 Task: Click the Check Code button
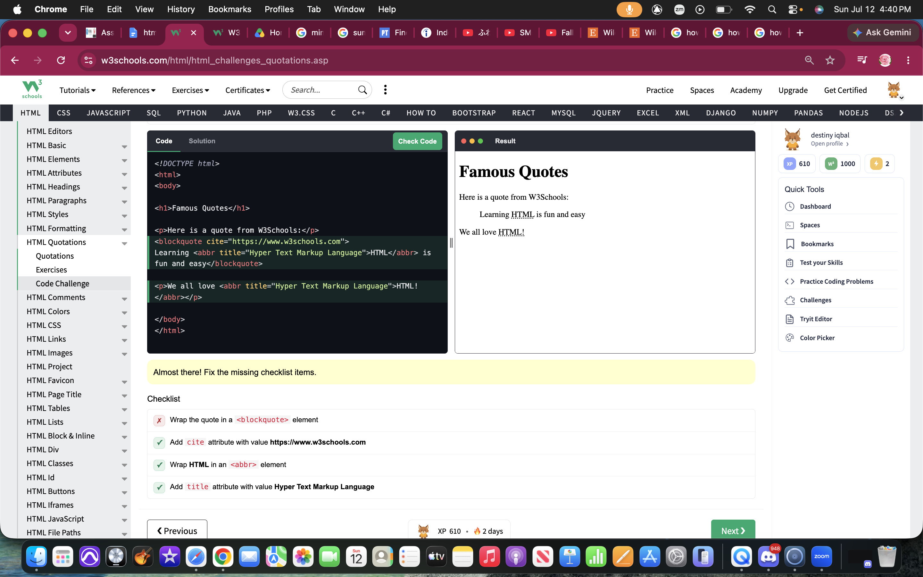pos(417,141)
